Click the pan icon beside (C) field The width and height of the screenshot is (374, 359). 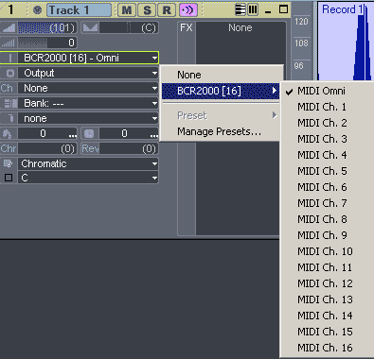90,28
